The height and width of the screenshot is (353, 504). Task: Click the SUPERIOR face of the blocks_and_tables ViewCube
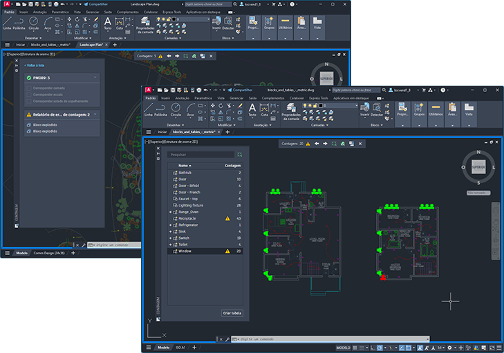pyautogui.click(x=478, y=167)
